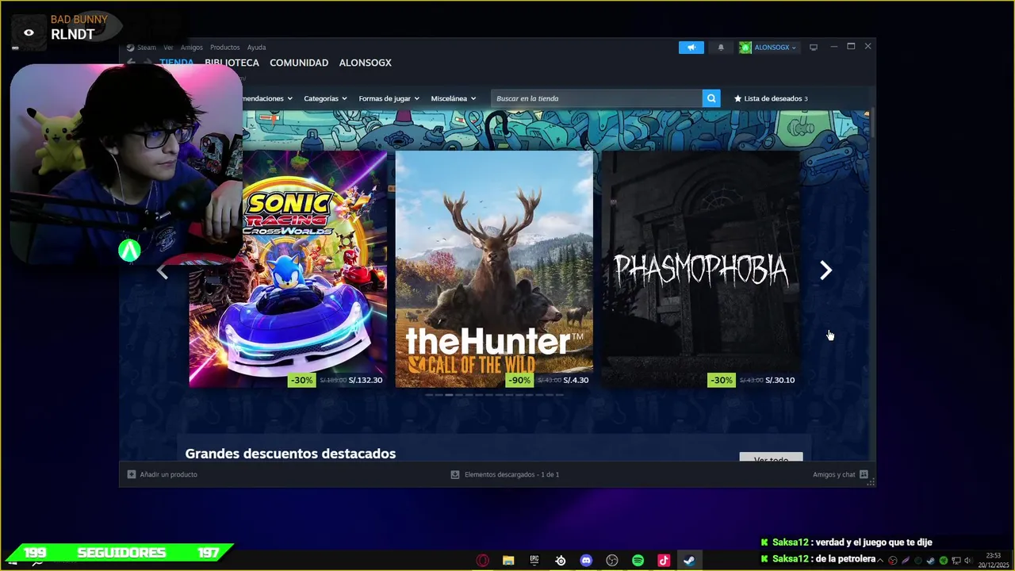Click the Añadir un producto plus icon
Screen dimensions: 1015x571
(x=132, y=474)
